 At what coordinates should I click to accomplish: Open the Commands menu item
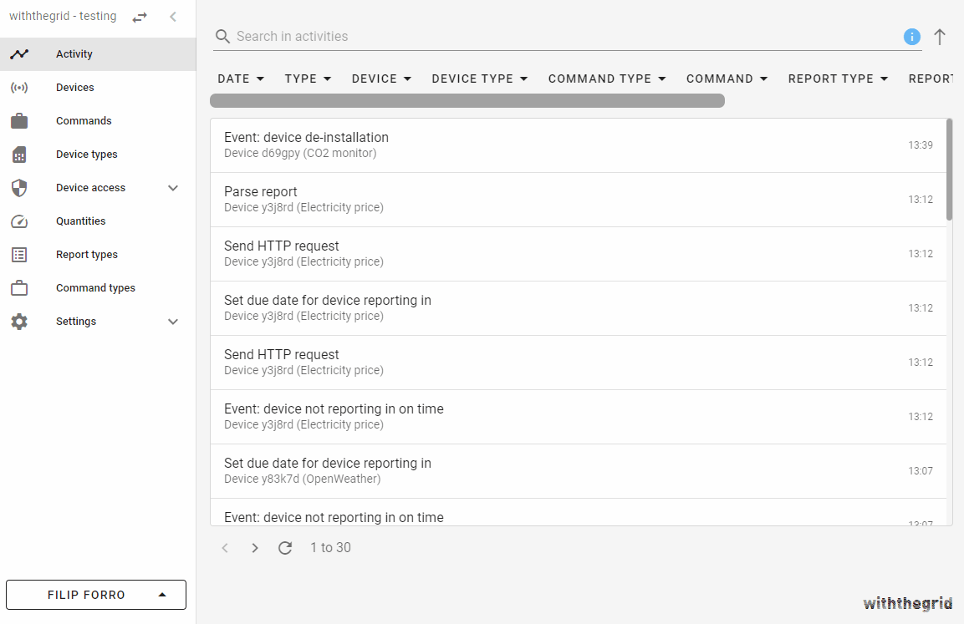click(84, 121)
